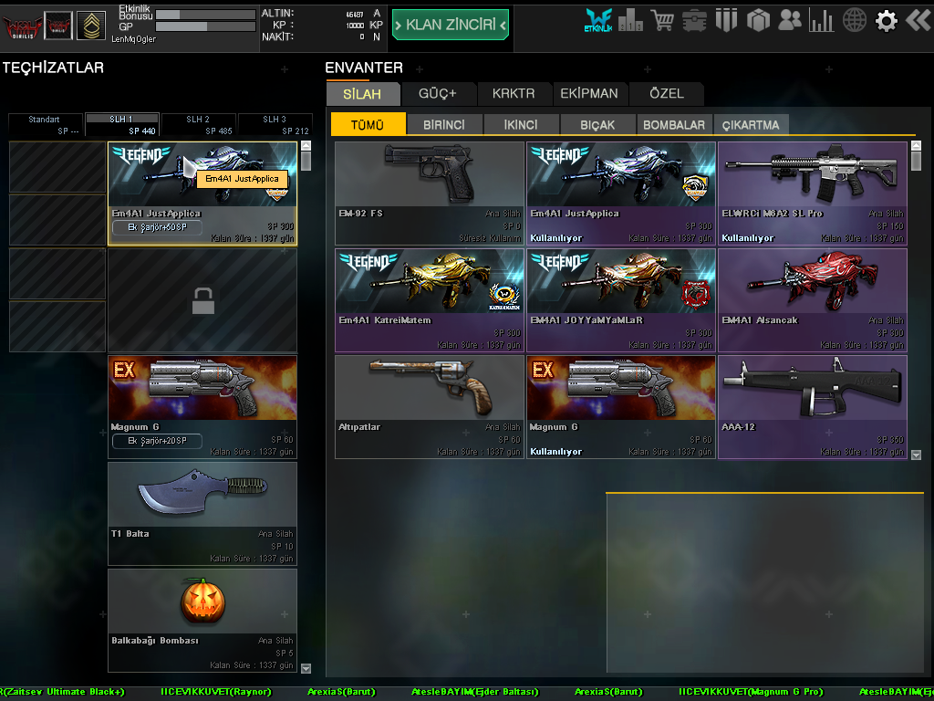Click the KP currency value 10000
The width and height of the screenshot is (934, 701).
click(x=355, y=26)
